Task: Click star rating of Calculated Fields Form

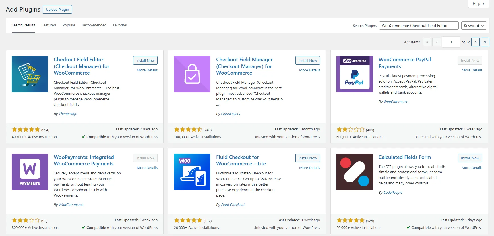Action: click(351, 220)
